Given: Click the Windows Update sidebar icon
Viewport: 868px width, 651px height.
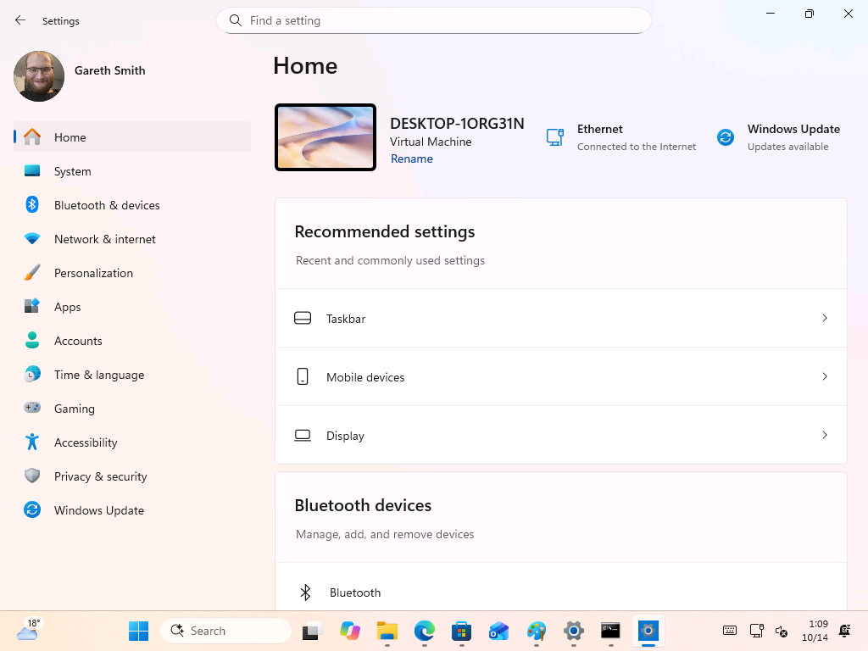Looking at the screenshot, I should [32, 509].
